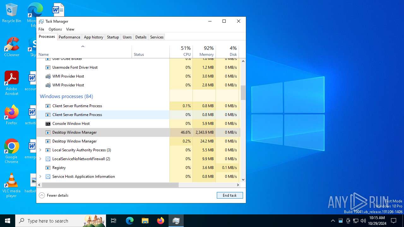This screenshot has height=227, width=404.
Task: Launch Firefox from the taskbar
Action: coord(161,221)
